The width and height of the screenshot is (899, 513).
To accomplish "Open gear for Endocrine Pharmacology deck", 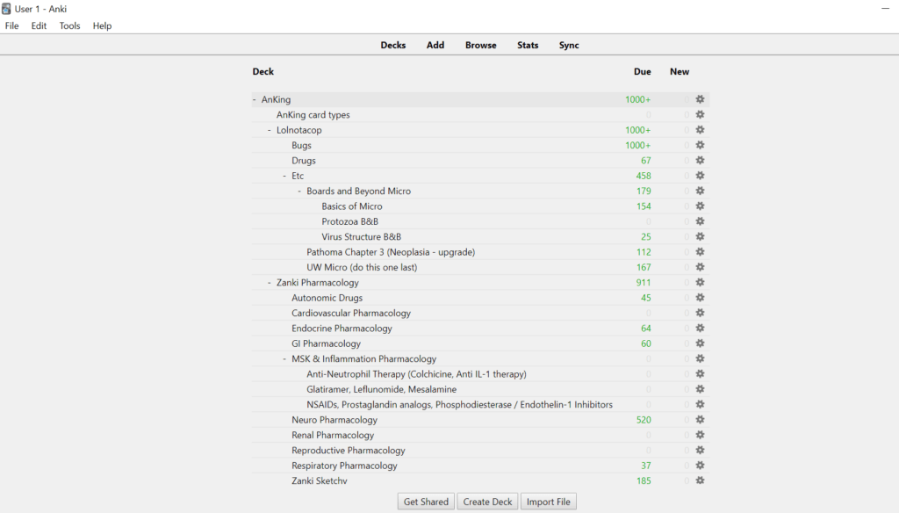I will [x=700, y=329].
